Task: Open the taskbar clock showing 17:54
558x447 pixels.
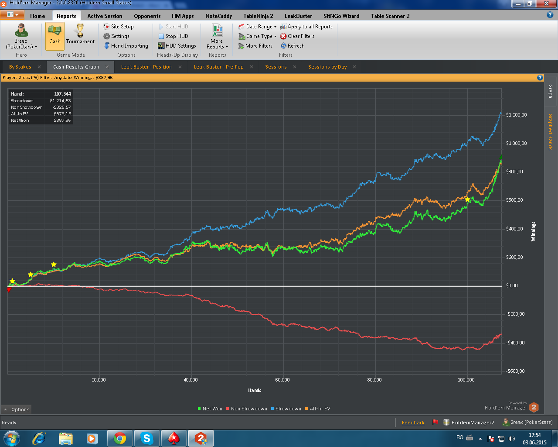Action: (534, 439)
